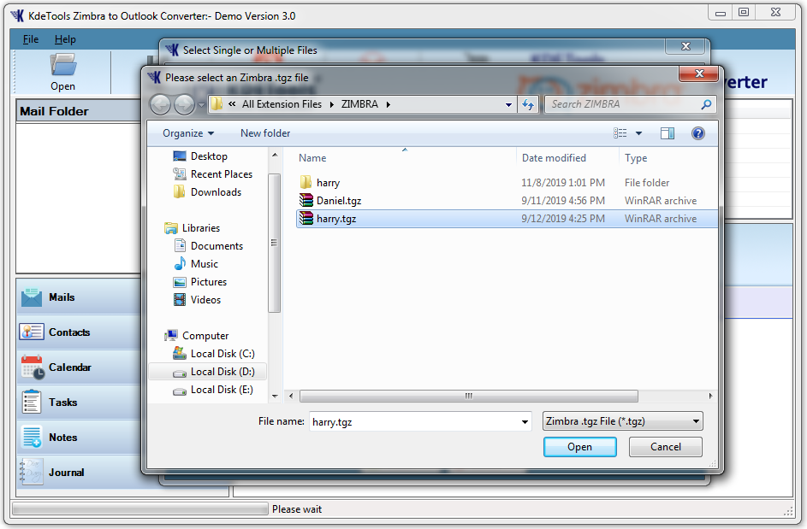Click the refresh button beside address bar
This screenshot has width=807, height=529.
528,104
